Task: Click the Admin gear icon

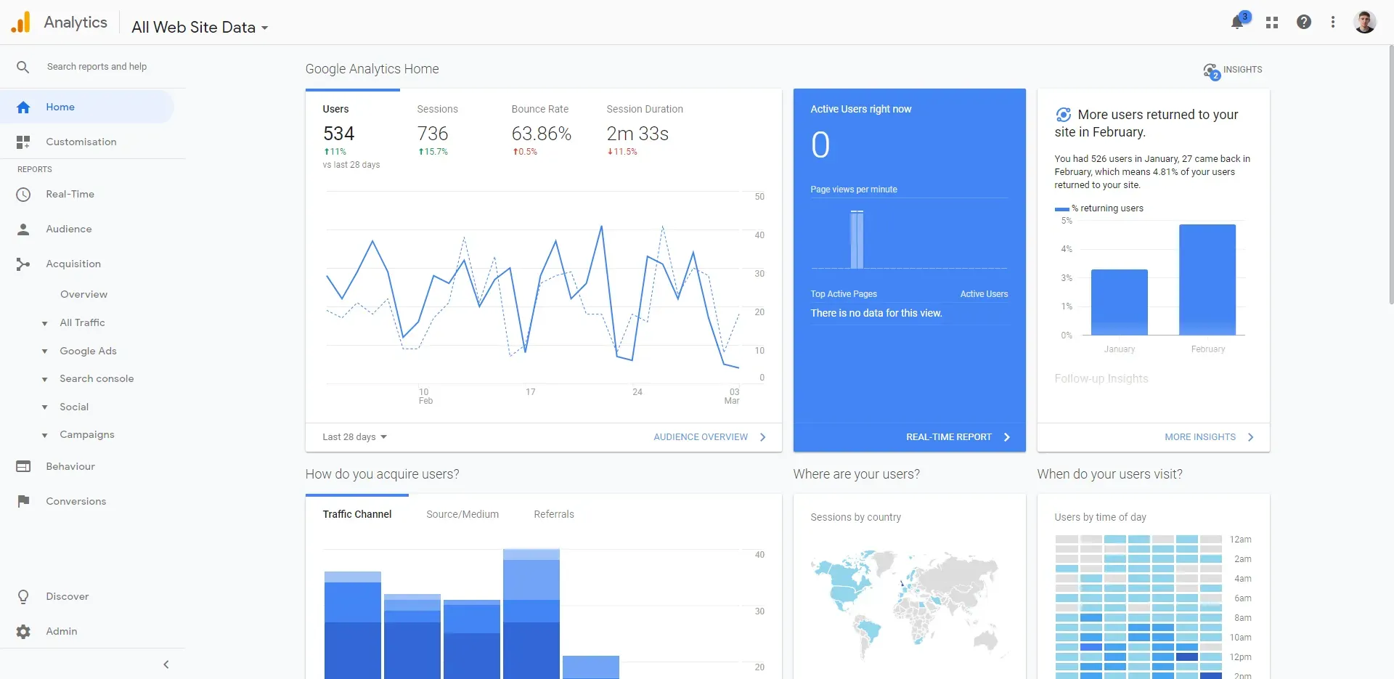Action: pos(23,632)
